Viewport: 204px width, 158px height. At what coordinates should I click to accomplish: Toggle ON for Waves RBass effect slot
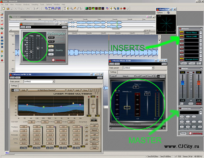pos(182,32)
